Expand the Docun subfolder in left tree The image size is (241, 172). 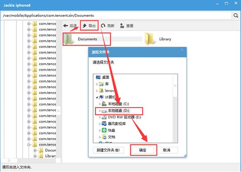pos(35,150)
